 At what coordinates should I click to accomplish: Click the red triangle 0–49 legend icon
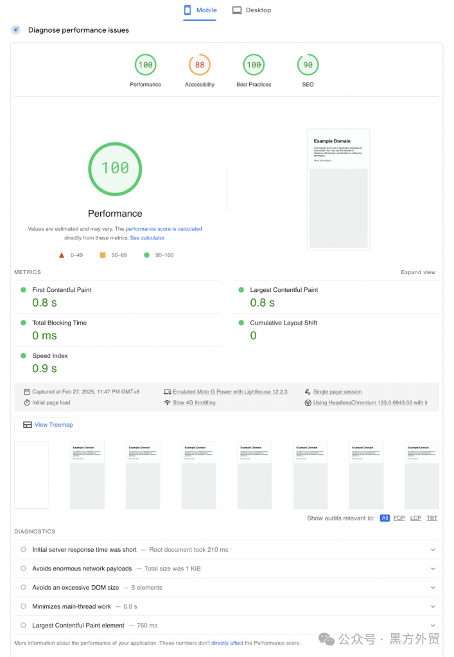pos(62,255)
